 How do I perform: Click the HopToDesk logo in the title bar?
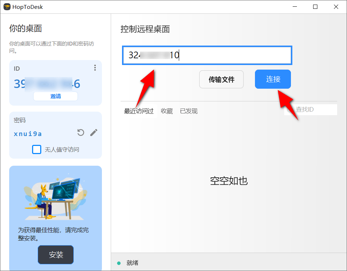coord(7,7)
